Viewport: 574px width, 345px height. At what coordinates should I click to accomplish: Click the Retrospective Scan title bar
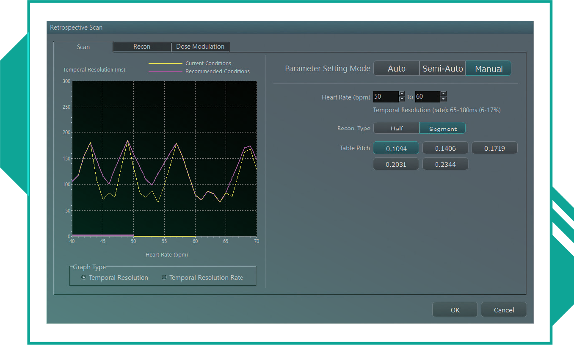[290, 28]
